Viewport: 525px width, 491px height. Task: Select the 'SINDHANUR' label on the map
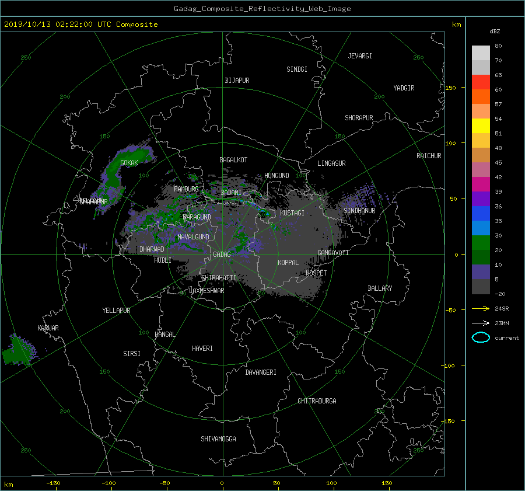point(359,211)
